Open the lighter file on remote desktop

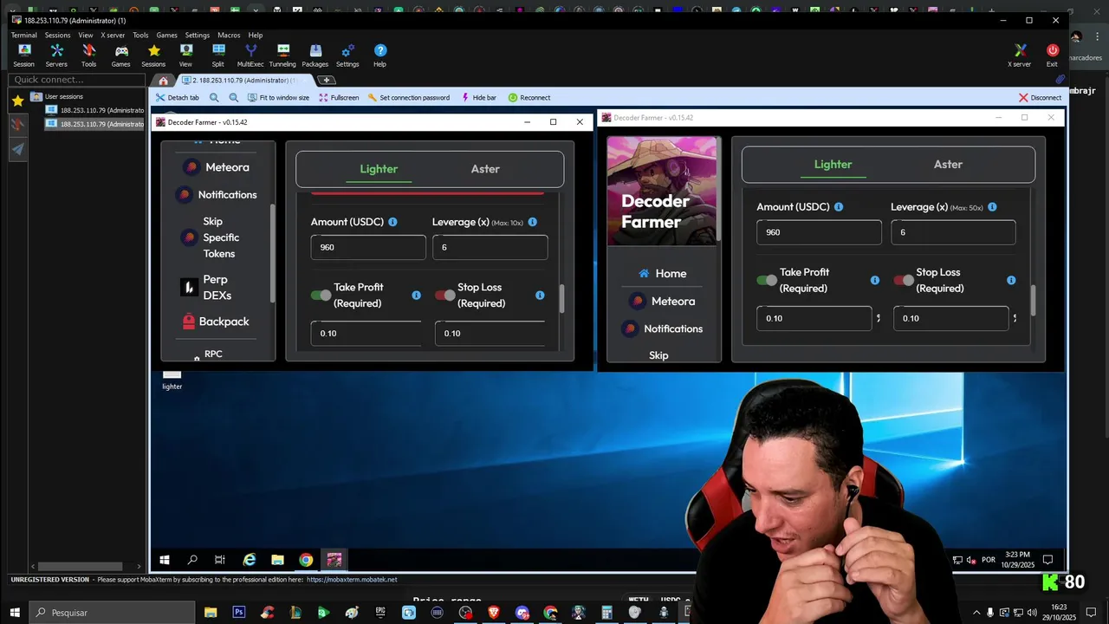pos(172,379)
